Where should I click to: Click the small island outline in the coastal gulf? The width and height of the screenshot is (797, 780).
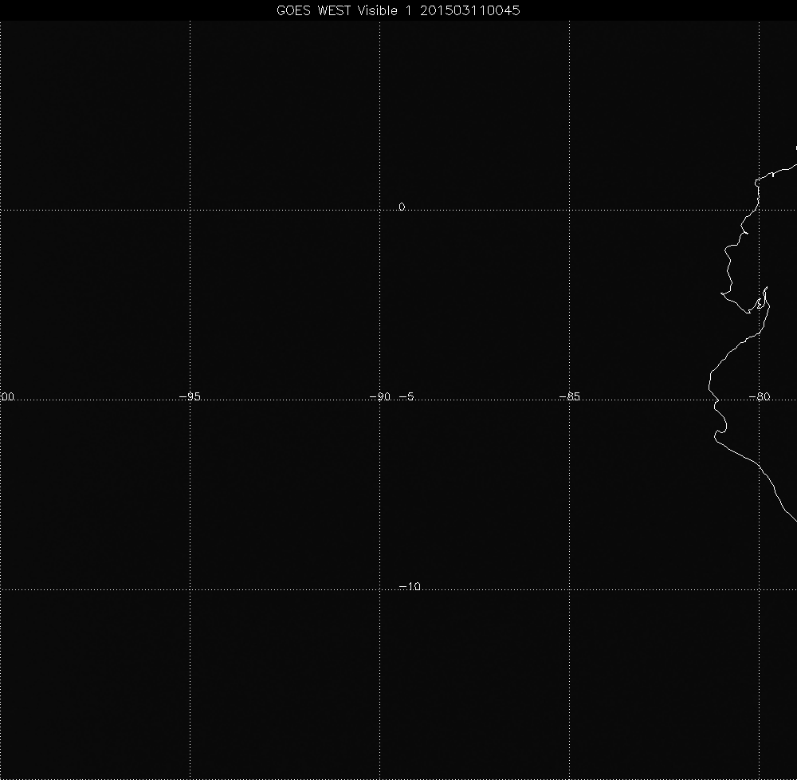[x=760, y=304]
